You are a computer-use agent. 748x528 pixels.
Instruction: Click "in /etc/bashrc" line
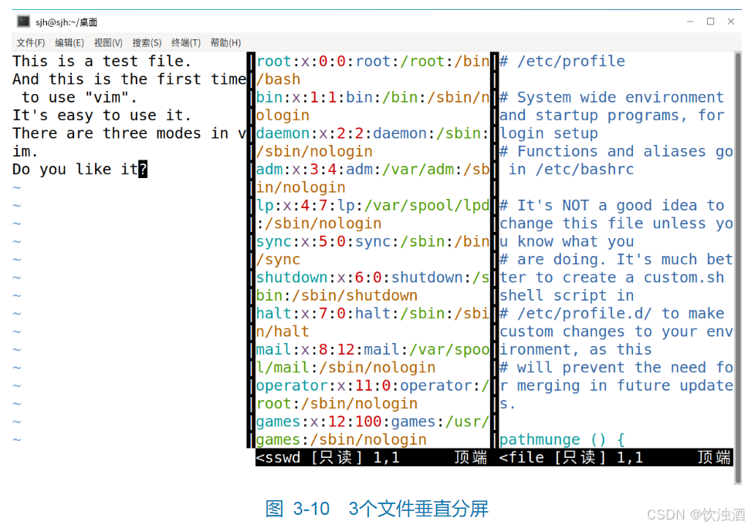click(x=571, y=169)
